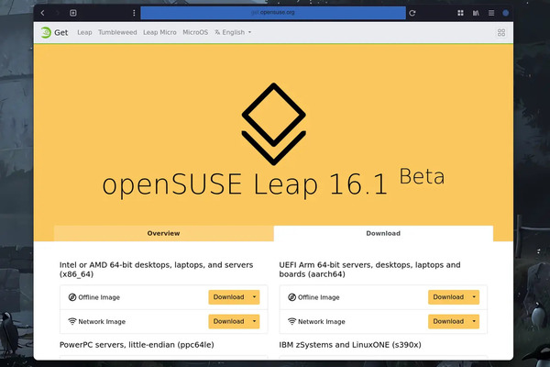
Task: Click IBM zSystems and LinuxONE heading
Action: coord(350,345)
